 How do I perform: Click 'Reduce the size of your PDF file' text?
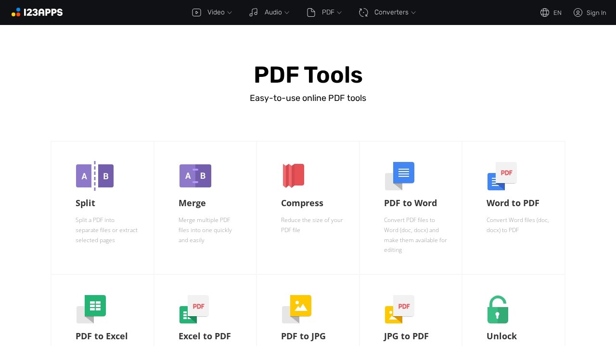312,225
